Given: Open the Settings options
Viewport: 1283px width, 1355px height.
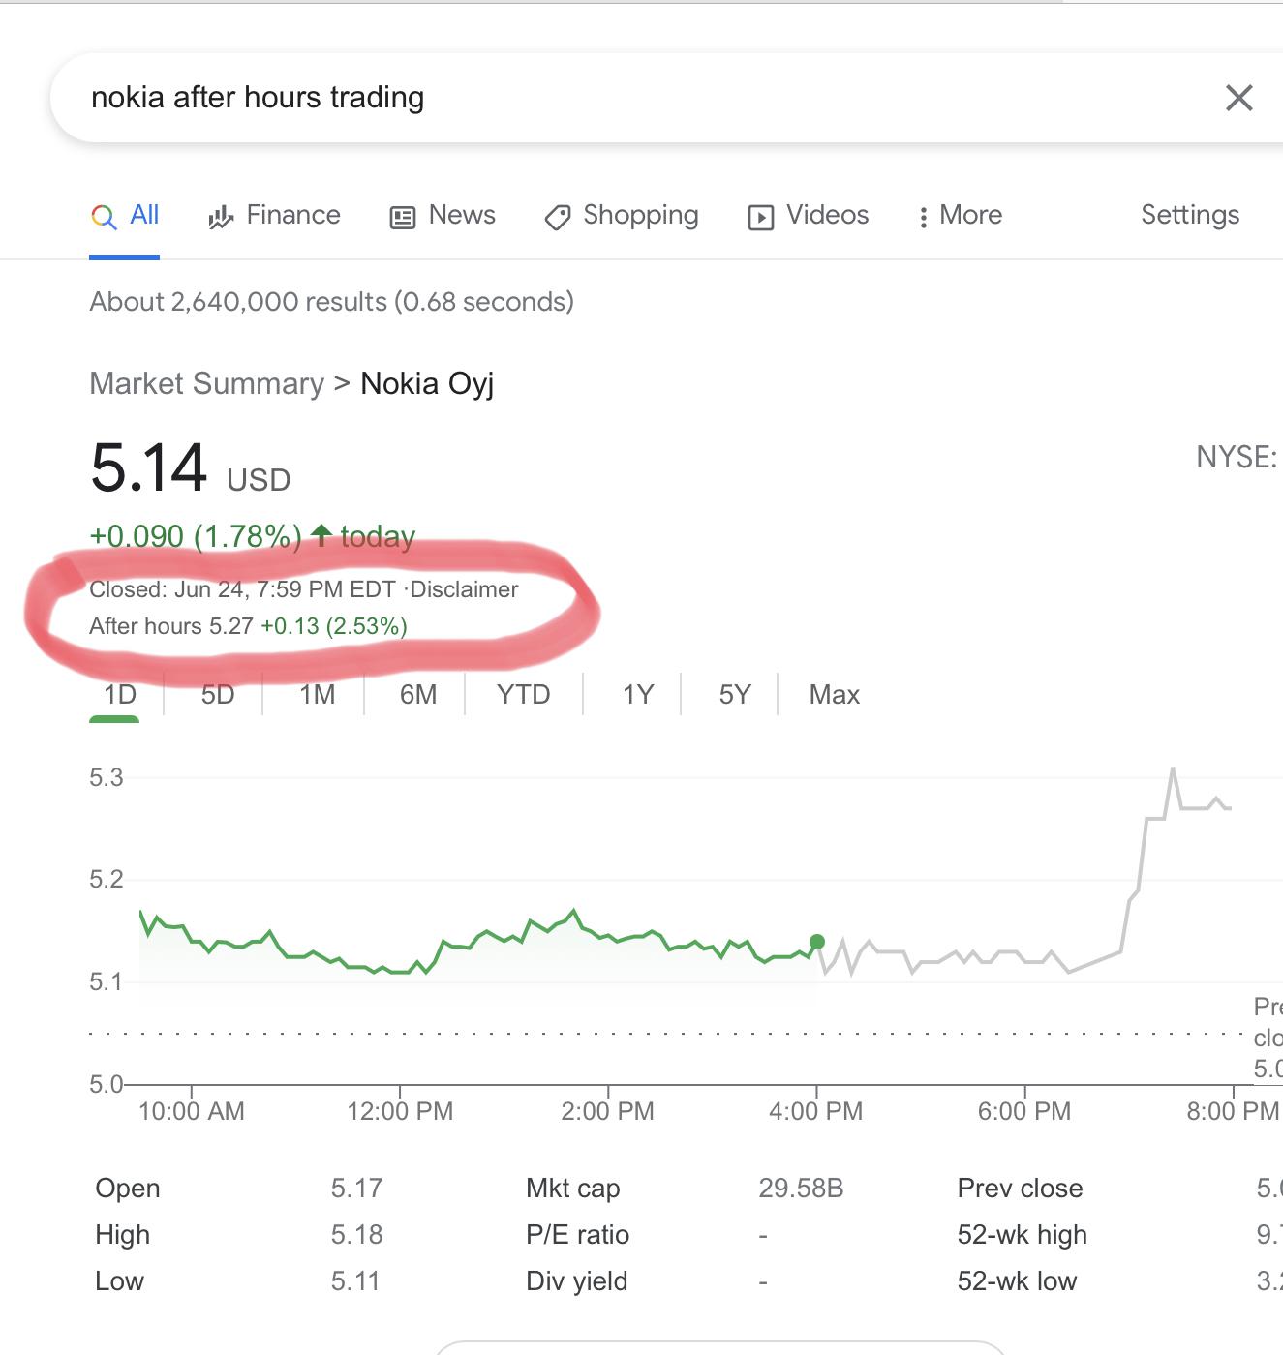Looking at the screenshot, I should [x=1189, y=215].
